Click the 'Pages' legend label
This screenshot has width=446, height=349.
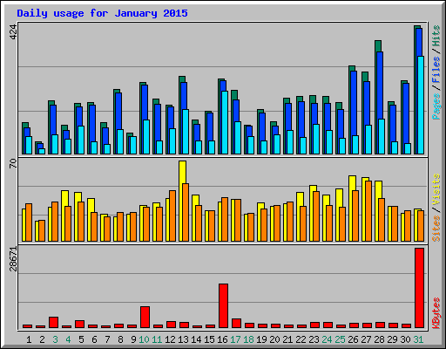436,106
